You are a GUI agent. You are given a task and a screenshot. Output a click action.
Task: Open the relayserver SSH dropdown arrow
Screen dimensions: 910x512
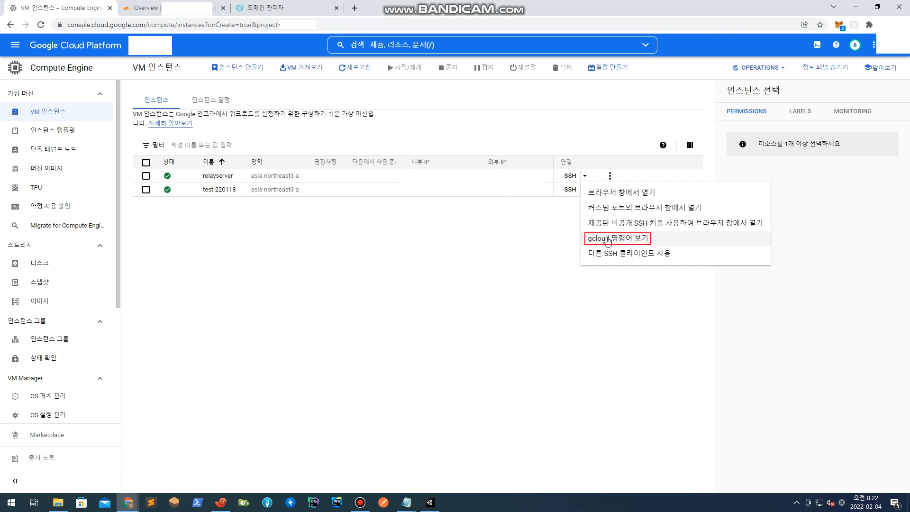(585, 176)
